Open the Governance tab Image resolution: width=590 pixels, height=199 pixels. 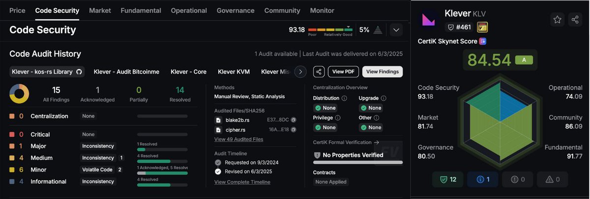coord(236,10)
